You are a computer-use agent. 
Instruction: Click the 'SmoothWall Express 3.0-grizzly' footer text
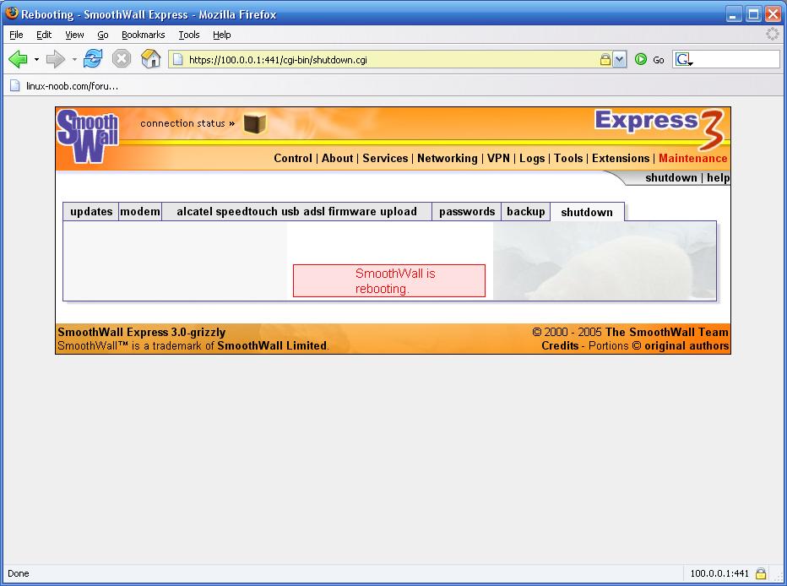(x=142, y=332)
